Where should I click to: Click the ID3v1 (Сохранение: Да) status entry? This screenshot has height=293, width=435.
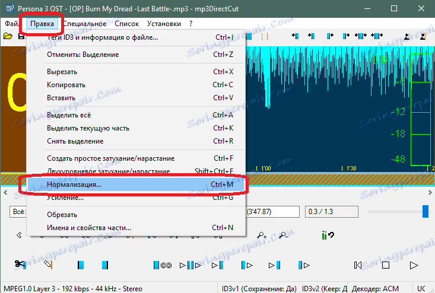pyautogui.click(x=259, y=289)
